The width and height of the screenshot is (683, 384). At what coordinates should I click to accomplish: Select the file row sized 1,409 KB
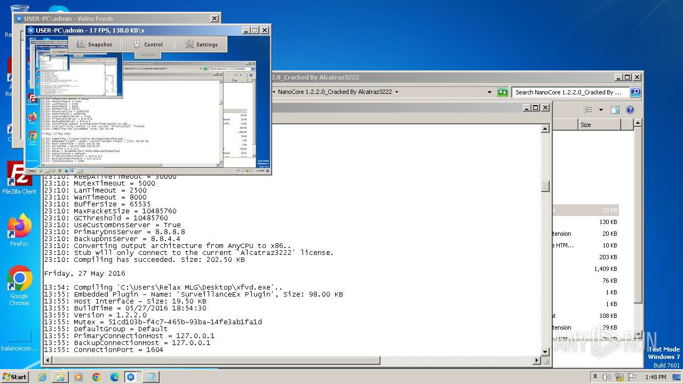point(585,269)
